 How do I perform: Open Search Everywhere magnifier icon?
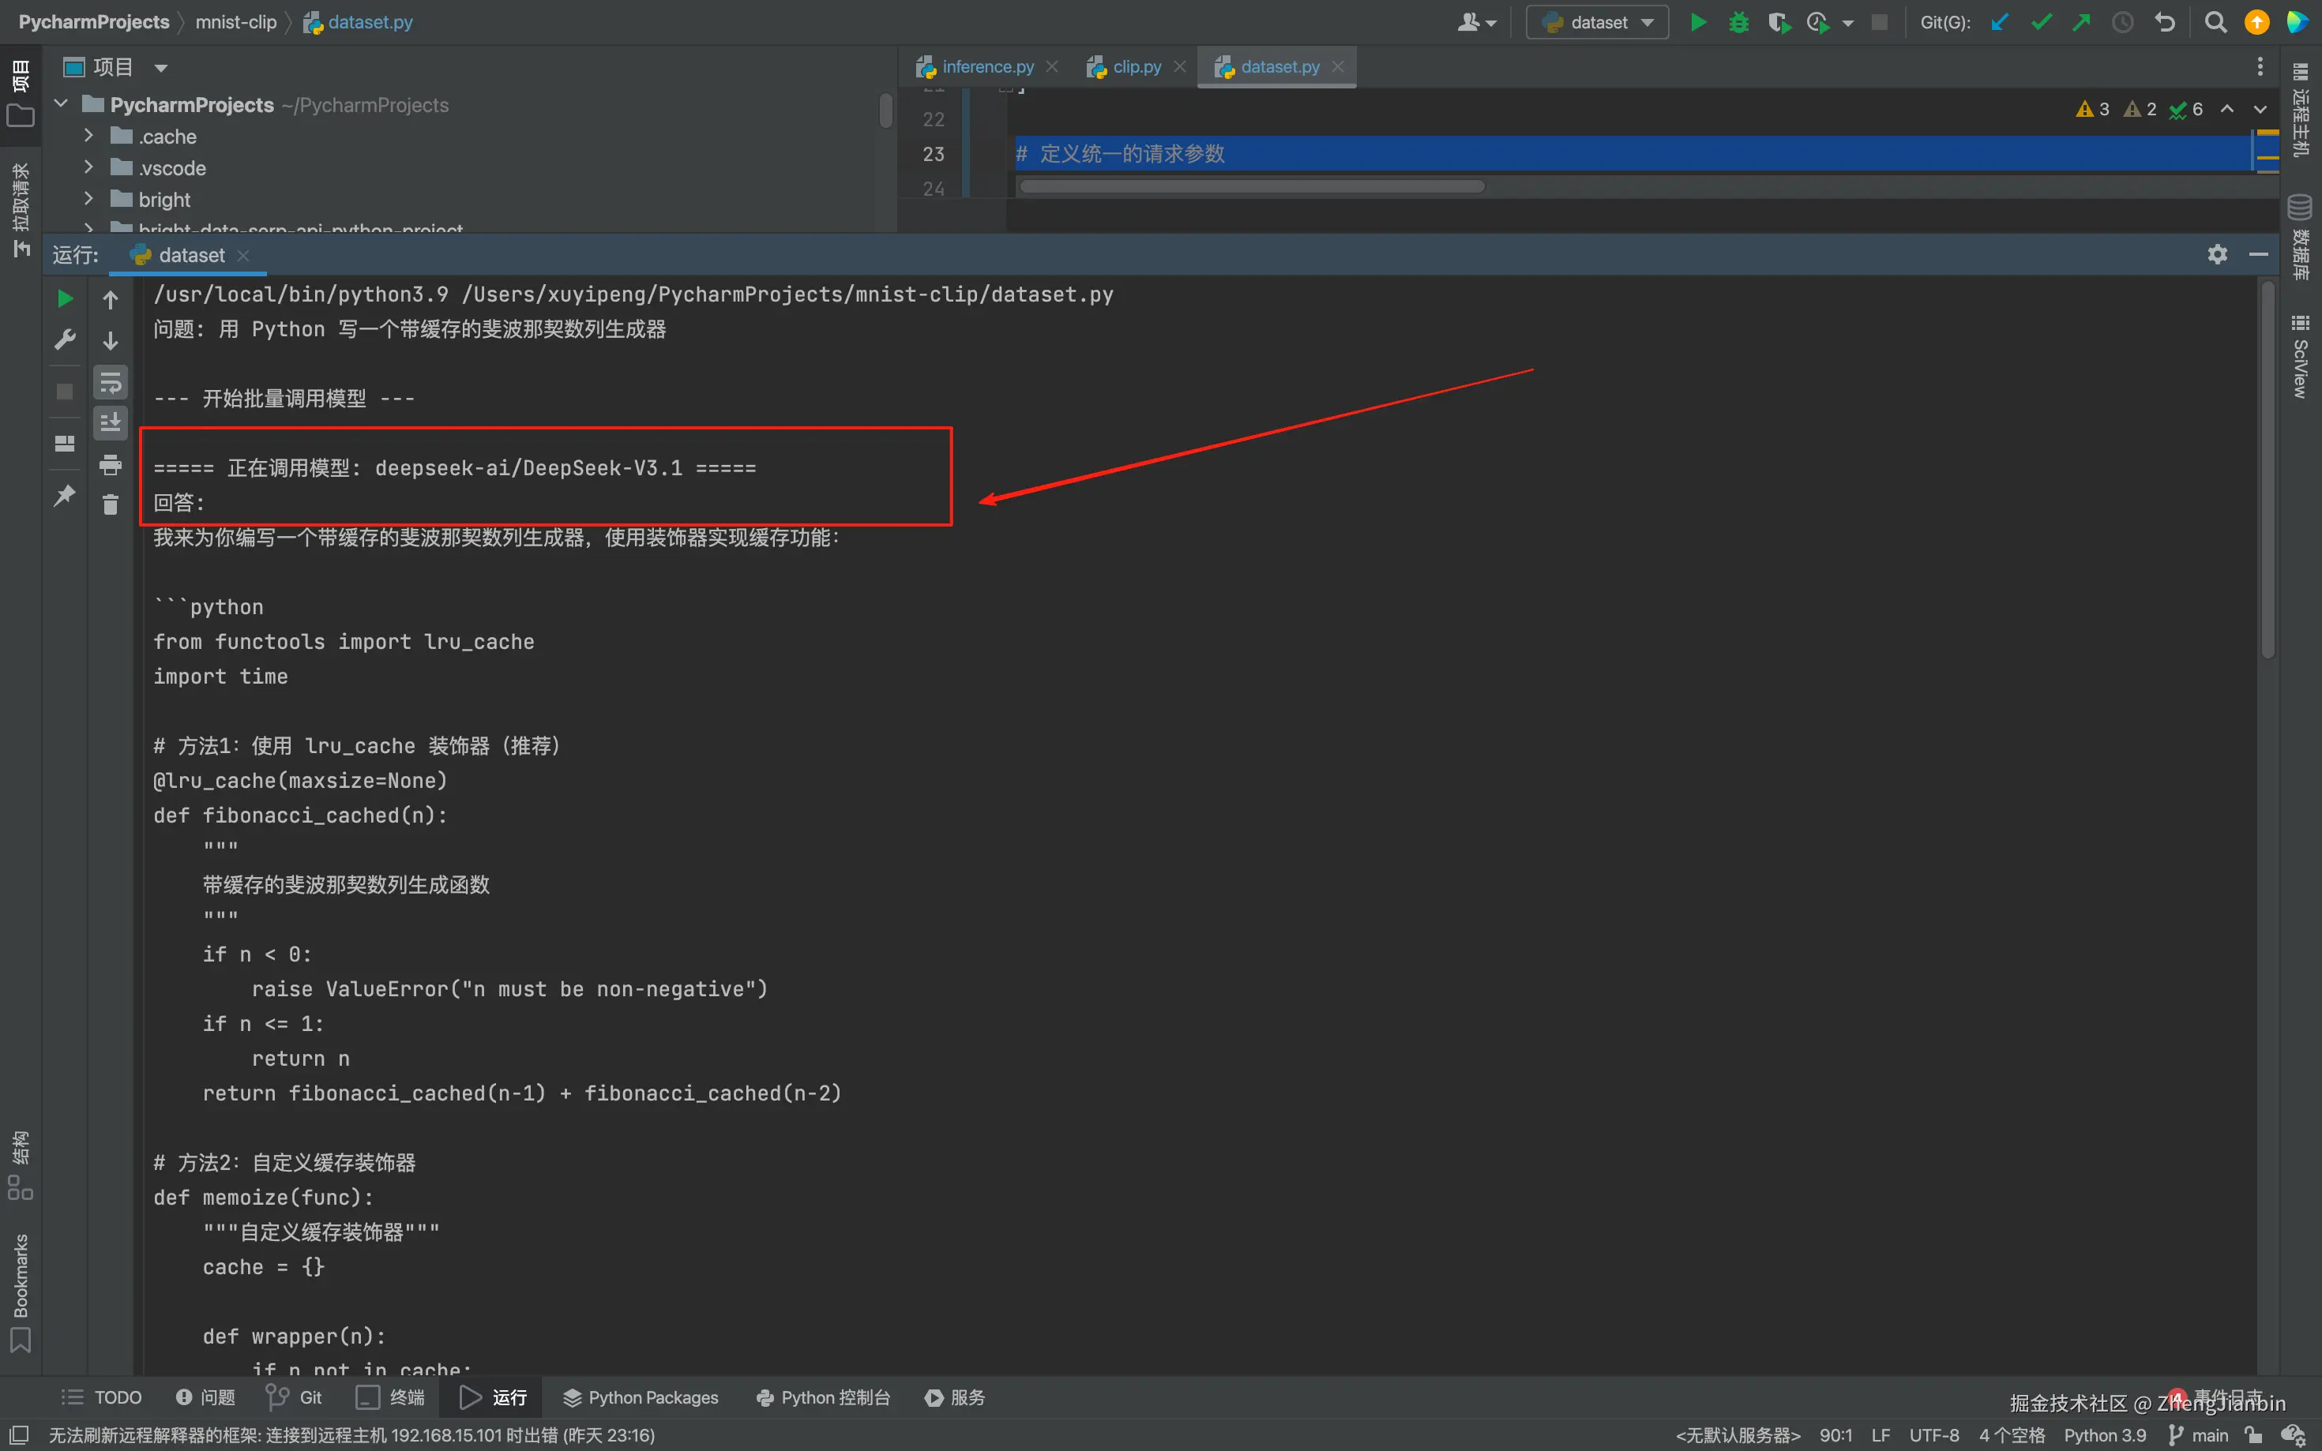pos(2215,22)
